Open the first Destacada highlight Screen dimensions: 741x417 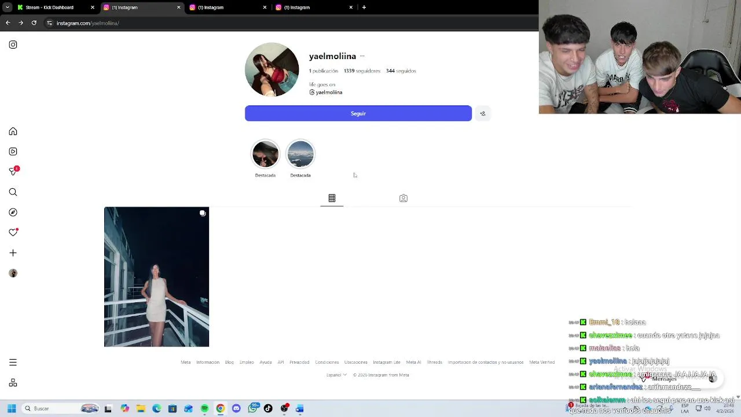pos(265,154)
